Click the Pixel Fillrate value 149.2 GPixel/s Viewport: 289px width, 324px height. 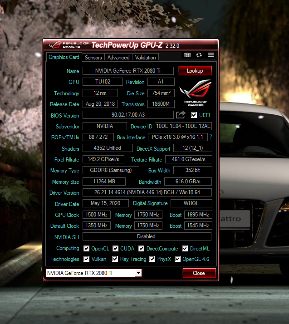click(x=103, y=159)
